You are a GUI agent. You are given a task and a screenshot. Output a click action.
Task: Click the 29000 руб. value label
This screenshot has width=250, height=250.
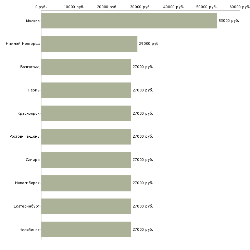pyautogui.click(x=149, y=44)
